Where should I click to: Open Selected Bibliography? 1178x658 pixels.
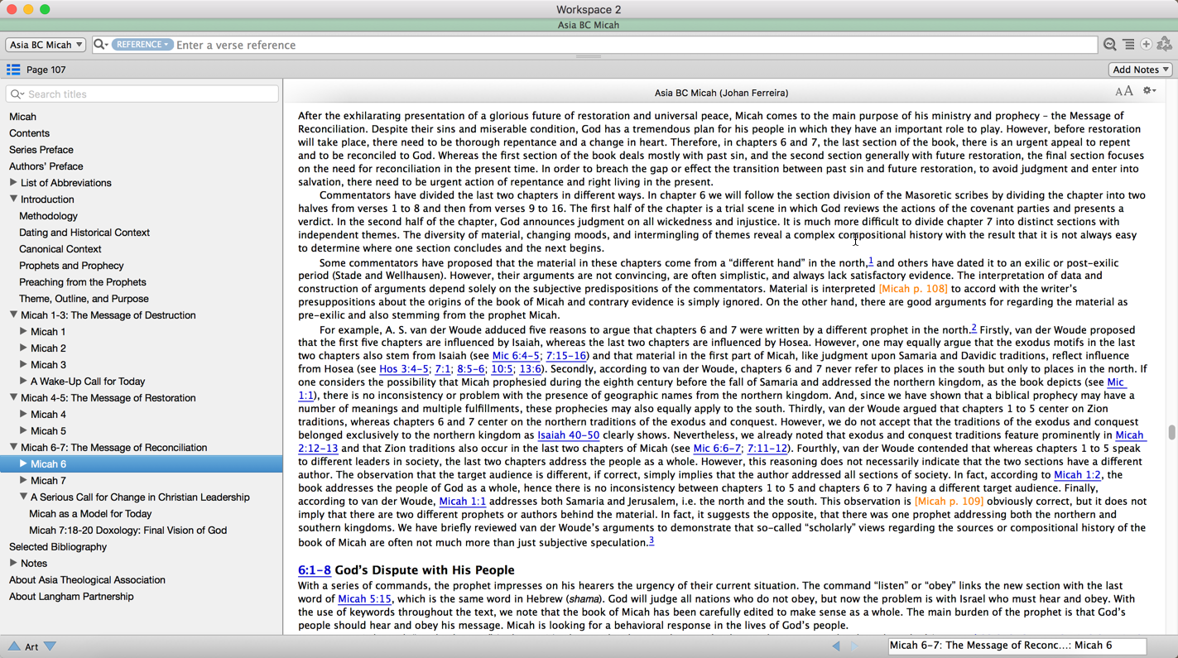pos(58,547)
